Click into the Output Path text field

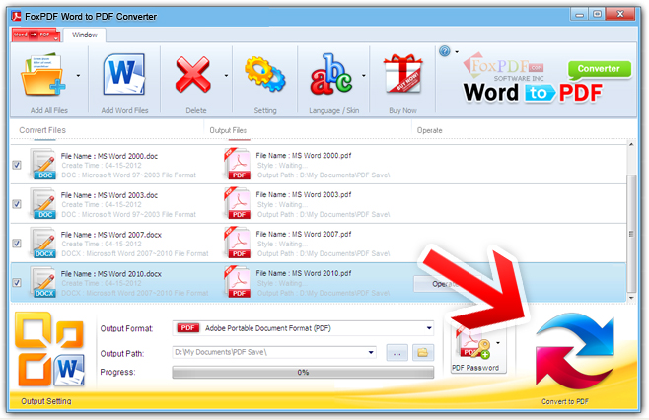[269, 352]
